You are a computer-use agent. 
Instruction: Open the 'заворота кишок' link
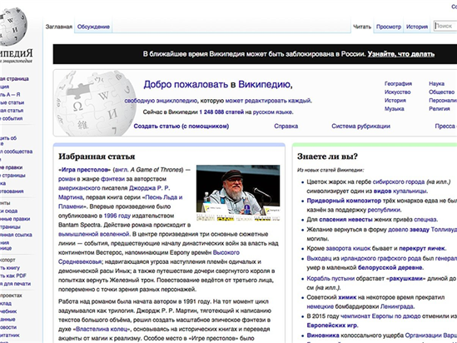point(348,249)
